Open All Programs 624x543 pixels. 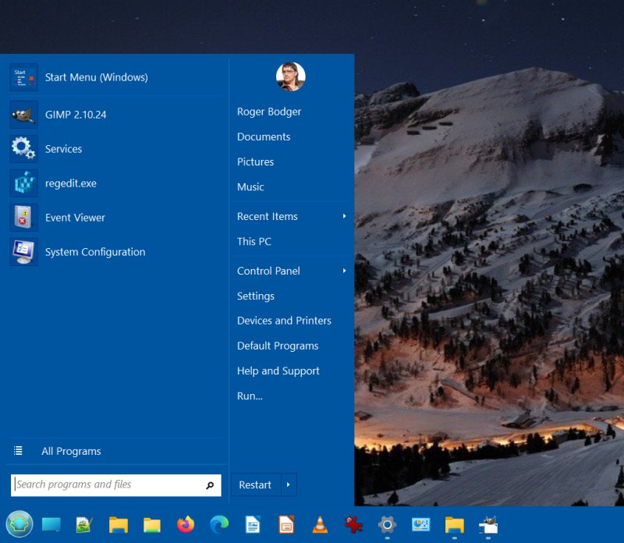click(71, 451)
